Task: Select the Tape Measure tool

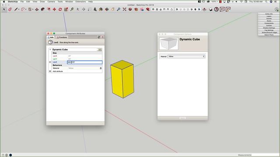Action: (72, 9)
